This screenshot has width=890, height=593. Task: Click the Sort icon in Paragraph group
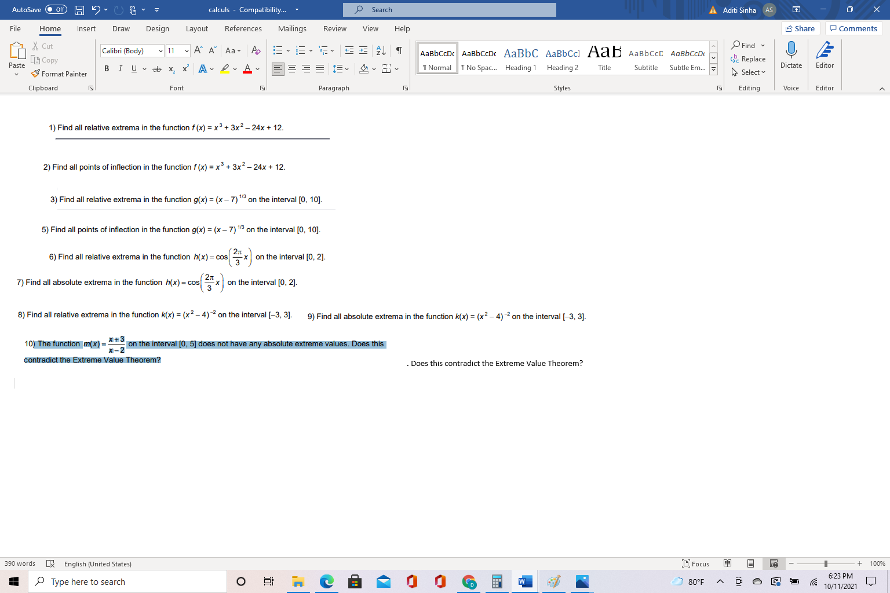click(380, 50)
